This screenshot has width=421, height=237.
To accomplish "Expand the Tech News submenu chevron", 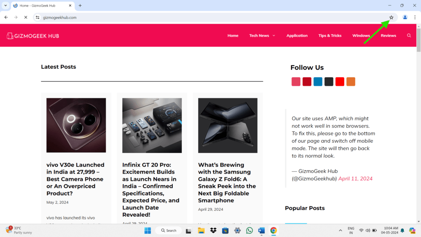I will tap(274, 35).
